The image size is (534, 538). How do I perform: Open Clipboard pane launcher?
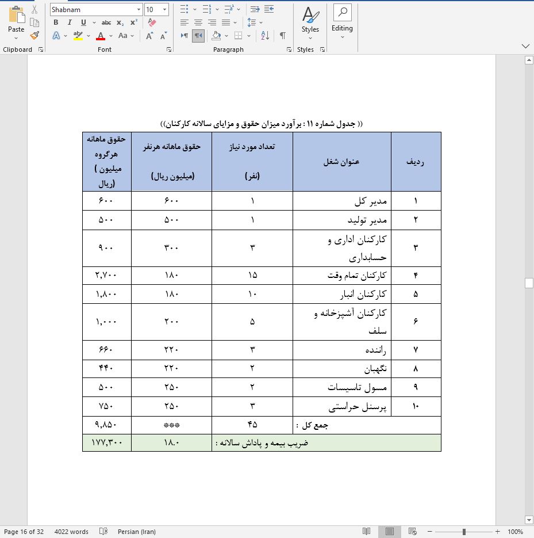point(41,49)
